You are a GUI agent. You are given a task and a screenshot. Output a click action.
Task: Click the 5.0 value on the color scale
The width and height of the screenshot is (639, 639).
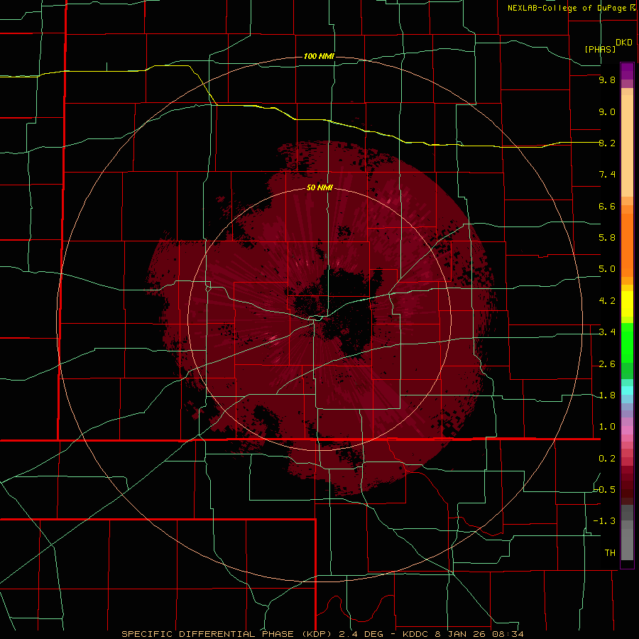coord(607,269)
